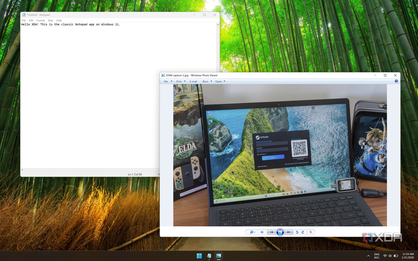418x261 pixels.
Task: Minimize the Photo Viewer window
Action: [375, 75]
